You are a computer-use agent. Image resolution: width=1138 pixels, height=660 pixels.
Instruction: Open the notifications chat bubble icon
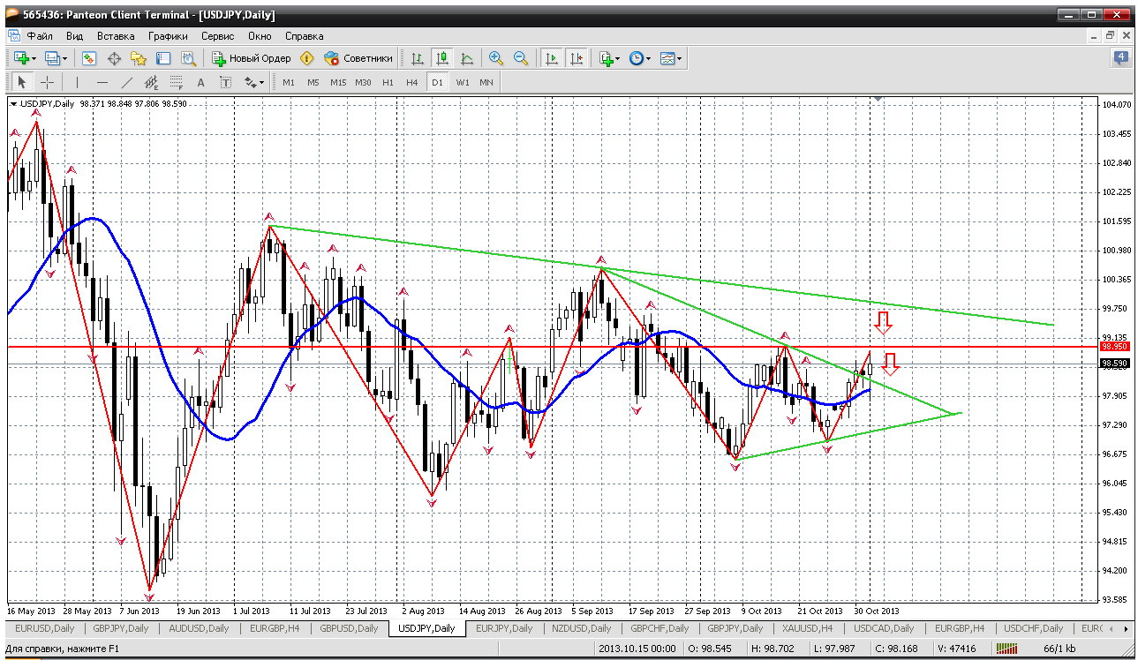point(1121,58)
